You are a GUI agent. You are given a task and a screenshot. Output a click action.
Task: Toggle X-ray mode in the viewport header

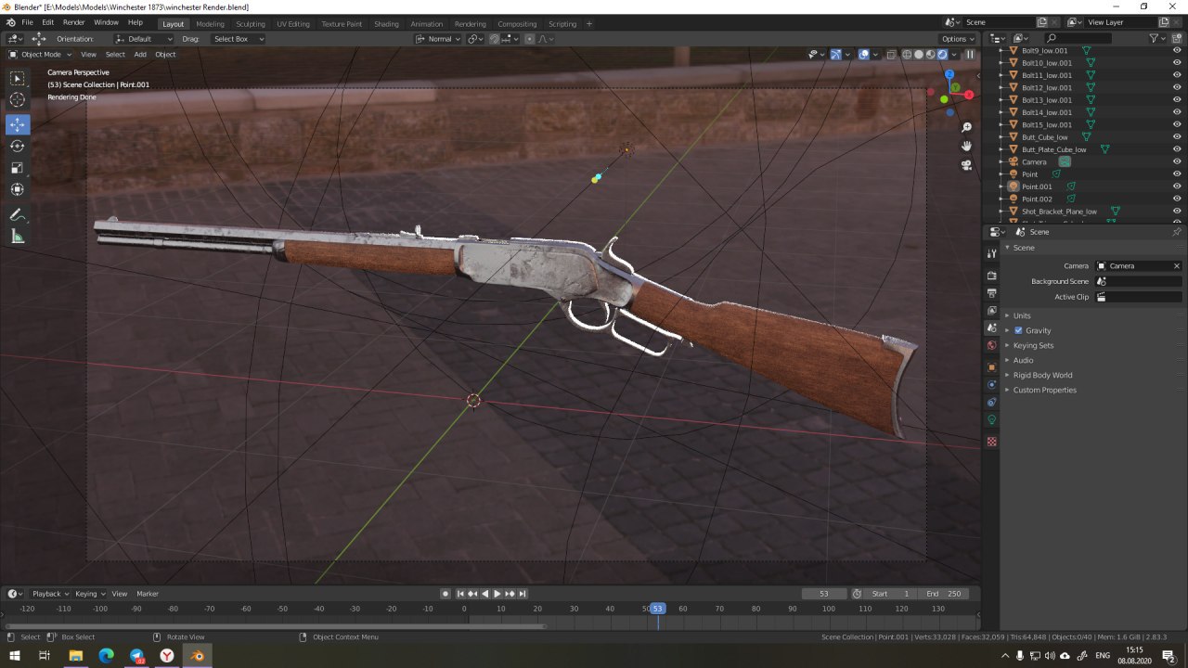[891, 54]
